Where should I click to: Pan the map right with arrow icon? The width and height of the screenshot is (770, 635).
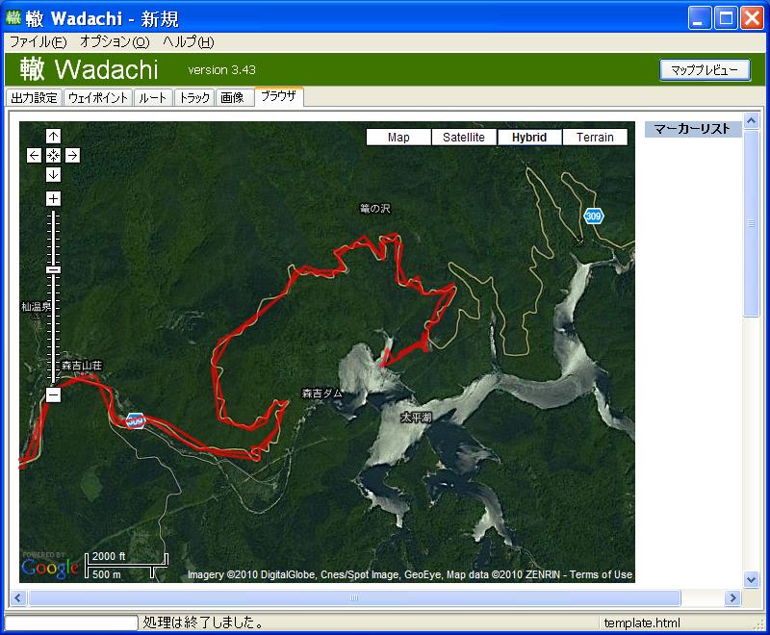pyautogui.click(x=72, y=156)
